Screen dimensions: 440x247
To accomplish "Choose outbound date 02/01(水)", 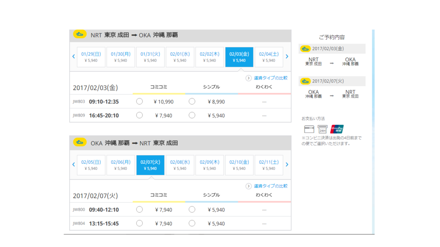I will click(x=180, y=57).
